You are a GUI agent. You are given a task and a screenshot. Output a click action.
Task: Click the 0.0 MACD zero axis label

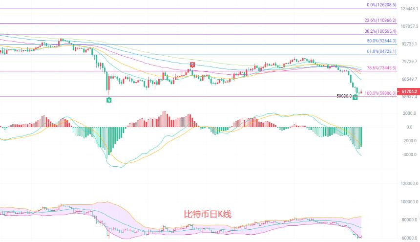point(409,127)
